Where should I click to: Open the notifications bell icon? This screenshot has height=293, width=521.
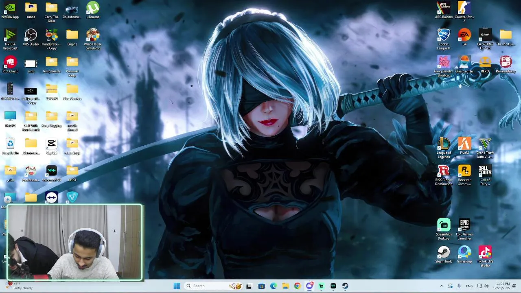[514, 286]
